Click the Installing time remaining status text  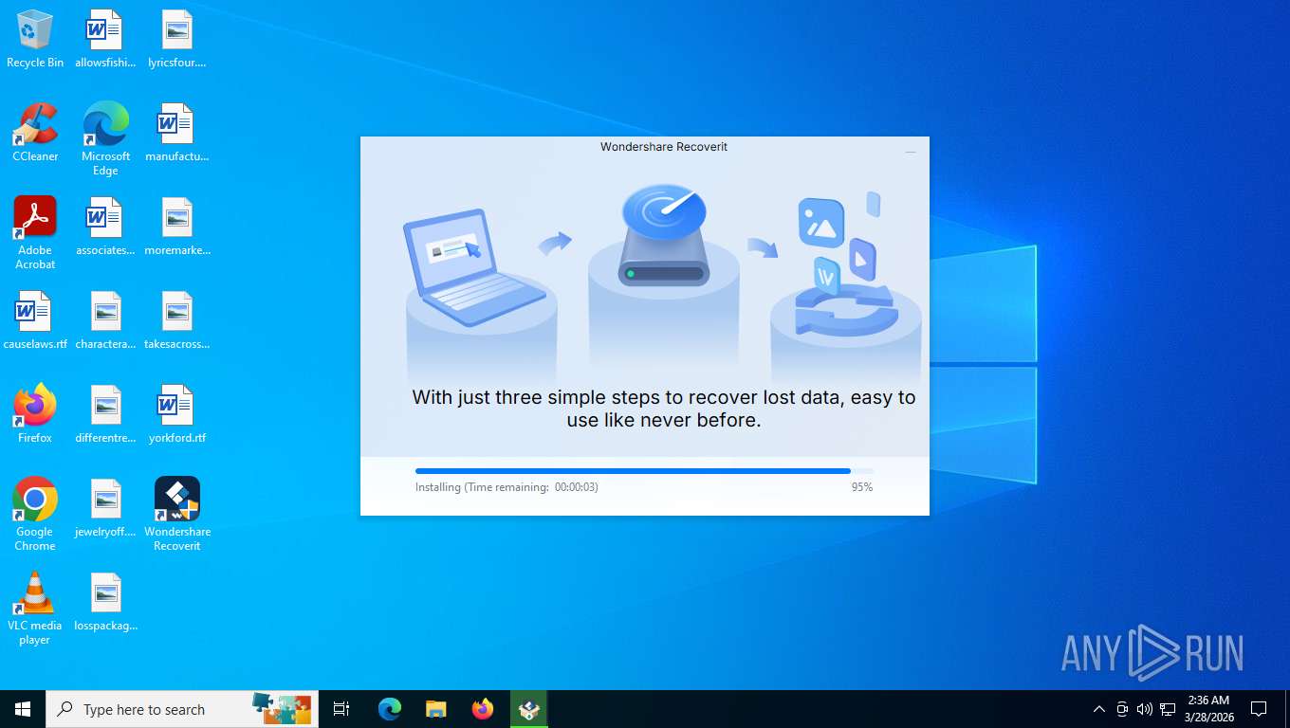507,487
